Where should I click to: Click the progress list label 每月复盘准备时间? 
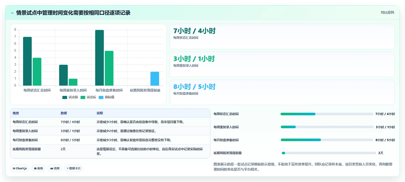(226, 140)
